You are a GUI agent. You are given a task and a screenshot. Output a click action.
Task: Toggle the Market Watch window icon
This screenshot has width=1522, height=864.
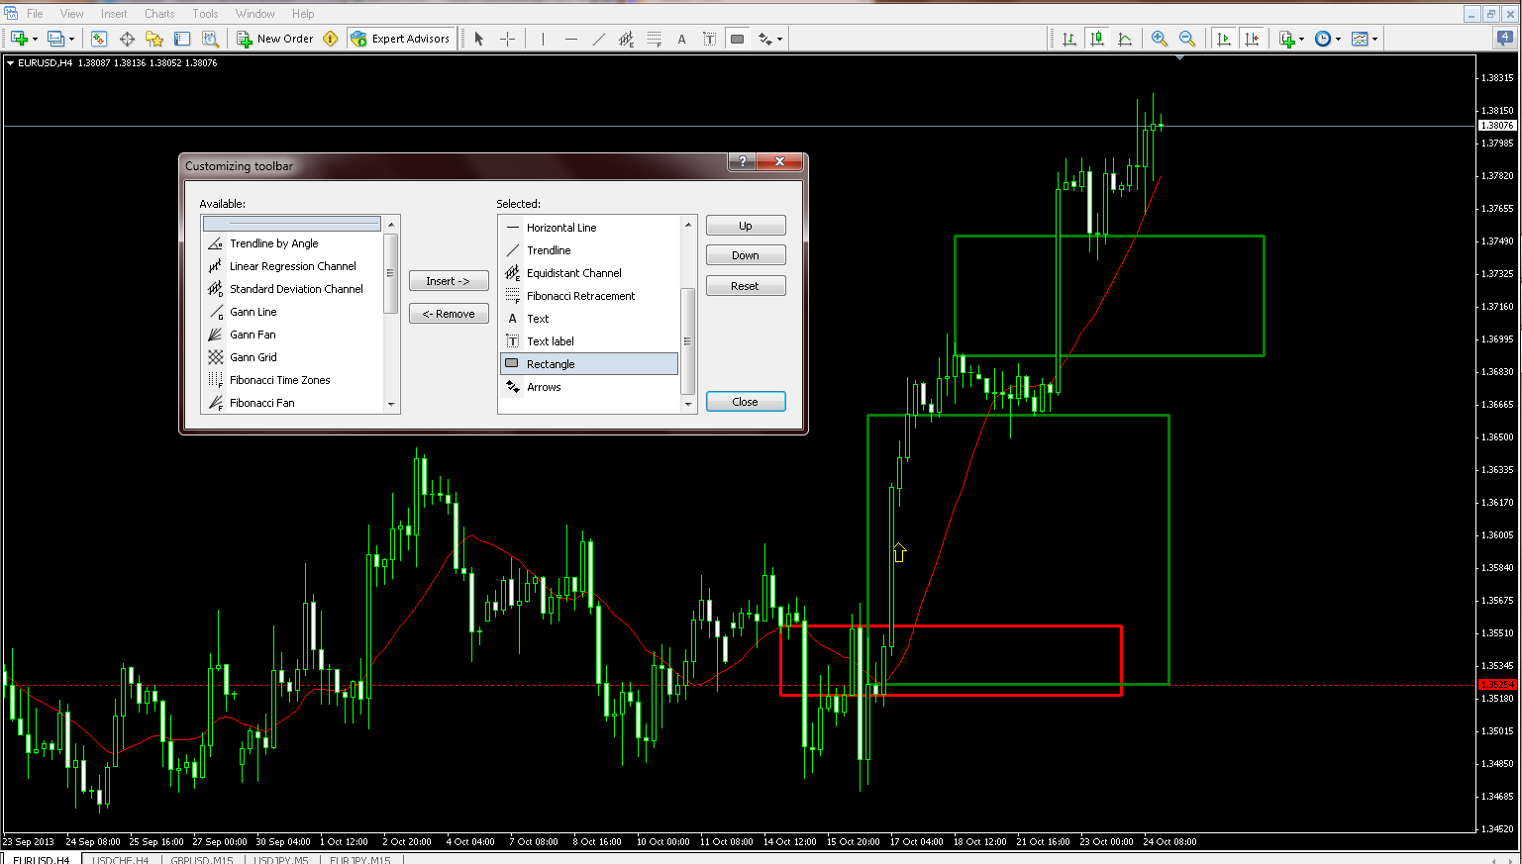pyautogui.click(x=99, y=39)
